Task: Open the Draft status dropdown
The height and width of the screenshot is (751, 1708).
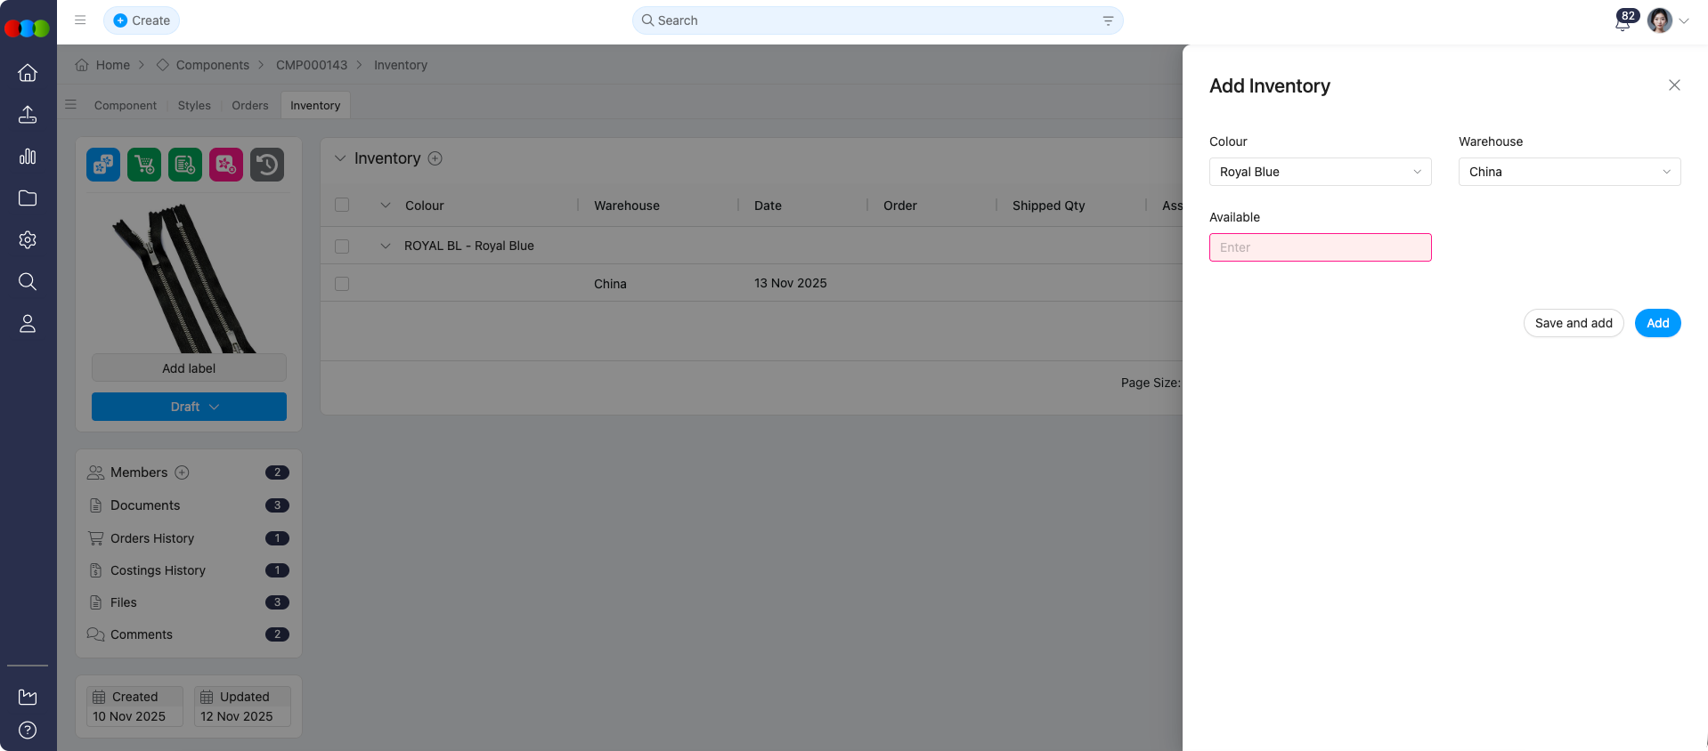Action: [189, 407]
